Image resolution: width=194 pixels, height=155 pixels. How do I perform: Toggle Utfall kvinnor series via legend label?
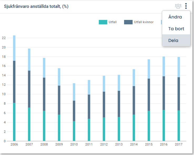pyautogui.click(x=144, y=22)
